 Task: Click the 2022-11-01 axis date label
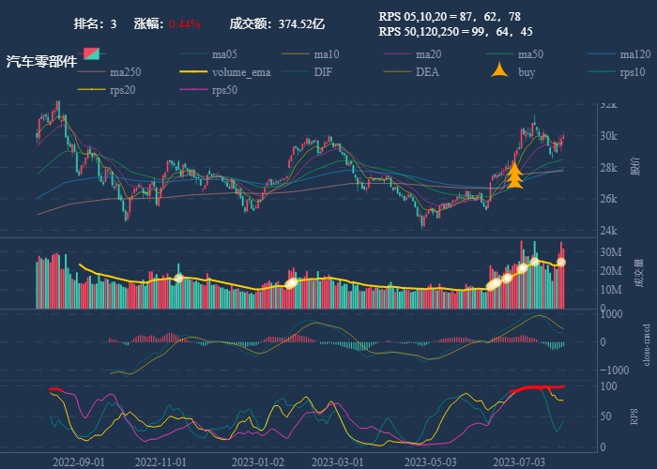[x=160, y=461]
